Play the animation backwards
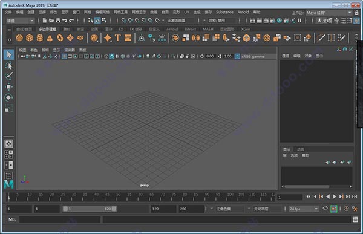The height and width of the screenshot is (234, 363). coord(327,197)
